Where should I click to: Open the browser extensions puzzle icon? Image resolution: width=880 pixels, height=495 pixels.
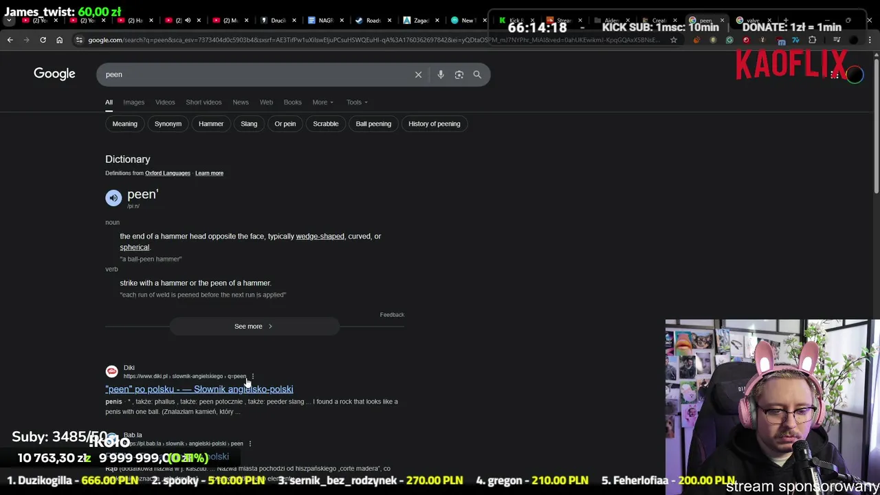[812, 40]
